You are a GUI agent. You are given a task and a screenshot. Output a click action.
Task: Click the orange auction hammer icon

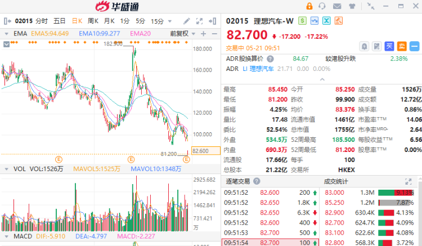point(339,21)
